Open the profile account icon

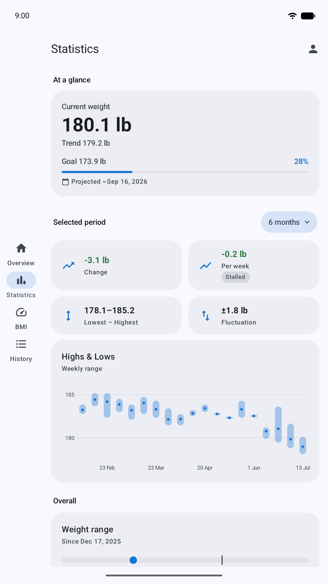tap(313, 49)
